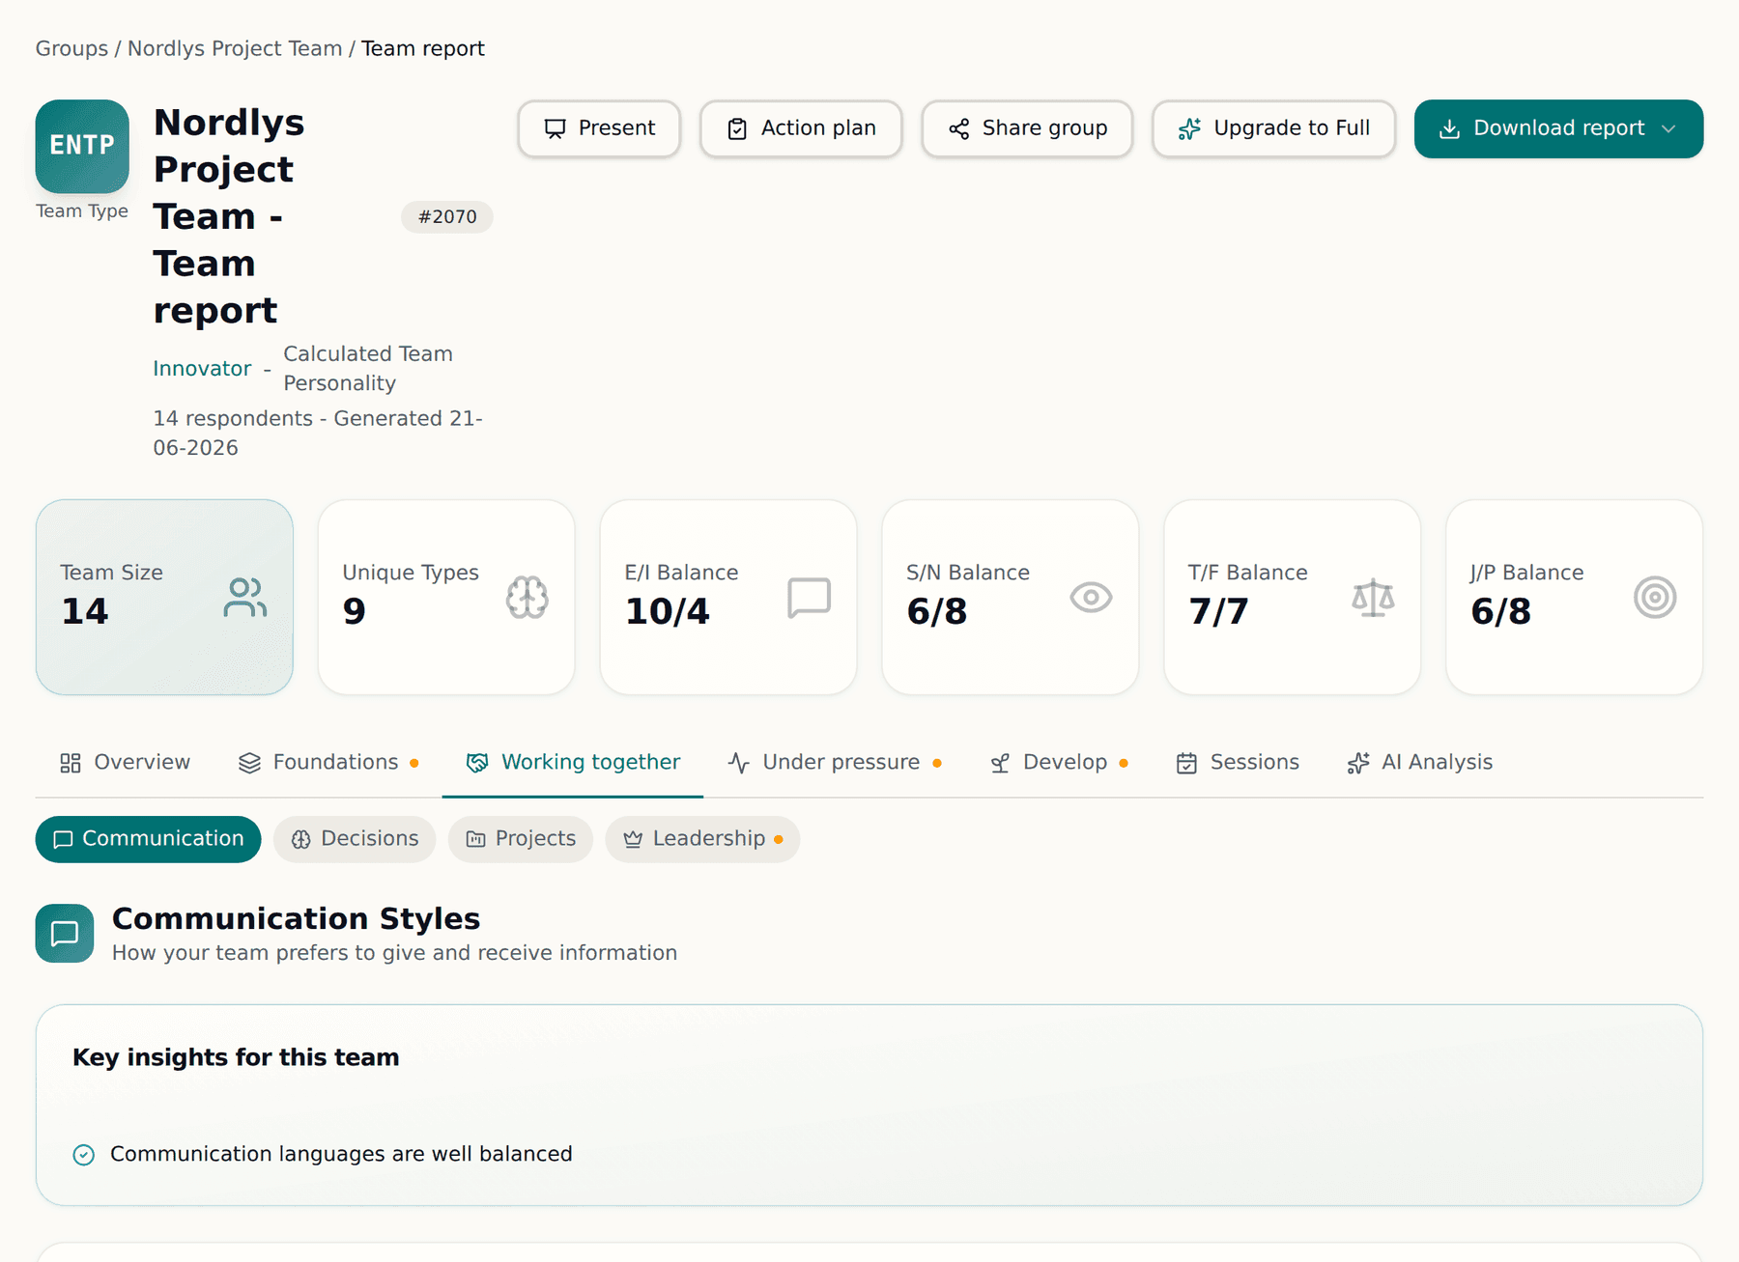Open the AI Analysis tab
The height and width of the screenshot is (1262, 1739).
[1420, 763]
